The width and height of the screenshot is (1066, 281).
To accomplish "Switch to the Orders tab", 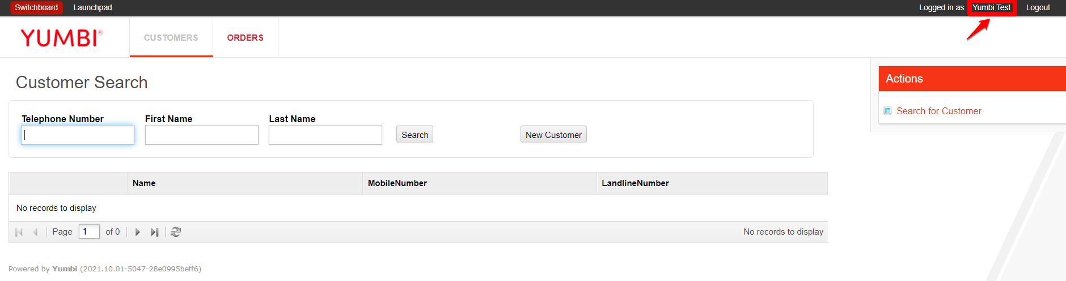I will pos(246,37).
